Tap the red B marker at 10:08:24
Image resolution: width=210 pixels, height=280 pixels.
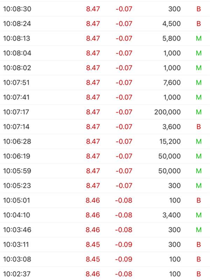coord(198,23)
